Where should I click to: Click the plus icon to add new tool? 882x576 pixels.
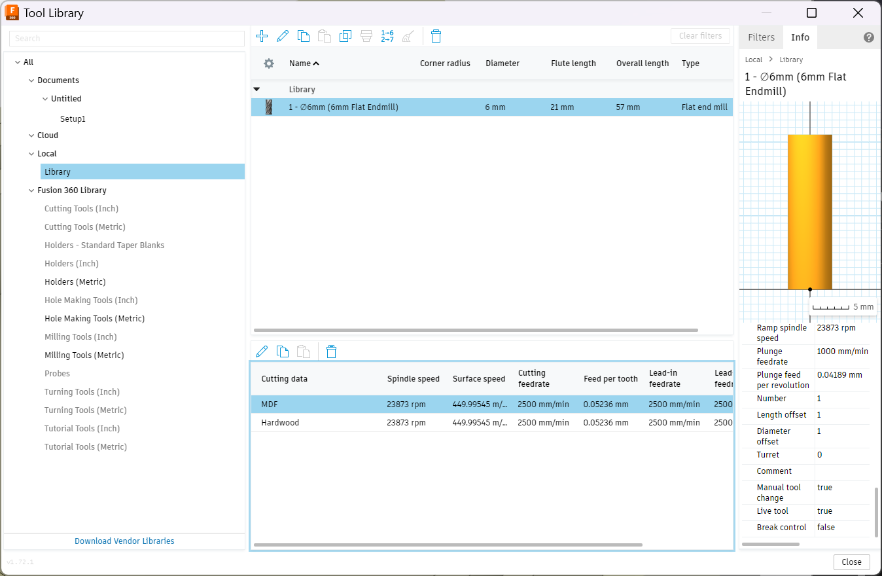tap(262, 36)
